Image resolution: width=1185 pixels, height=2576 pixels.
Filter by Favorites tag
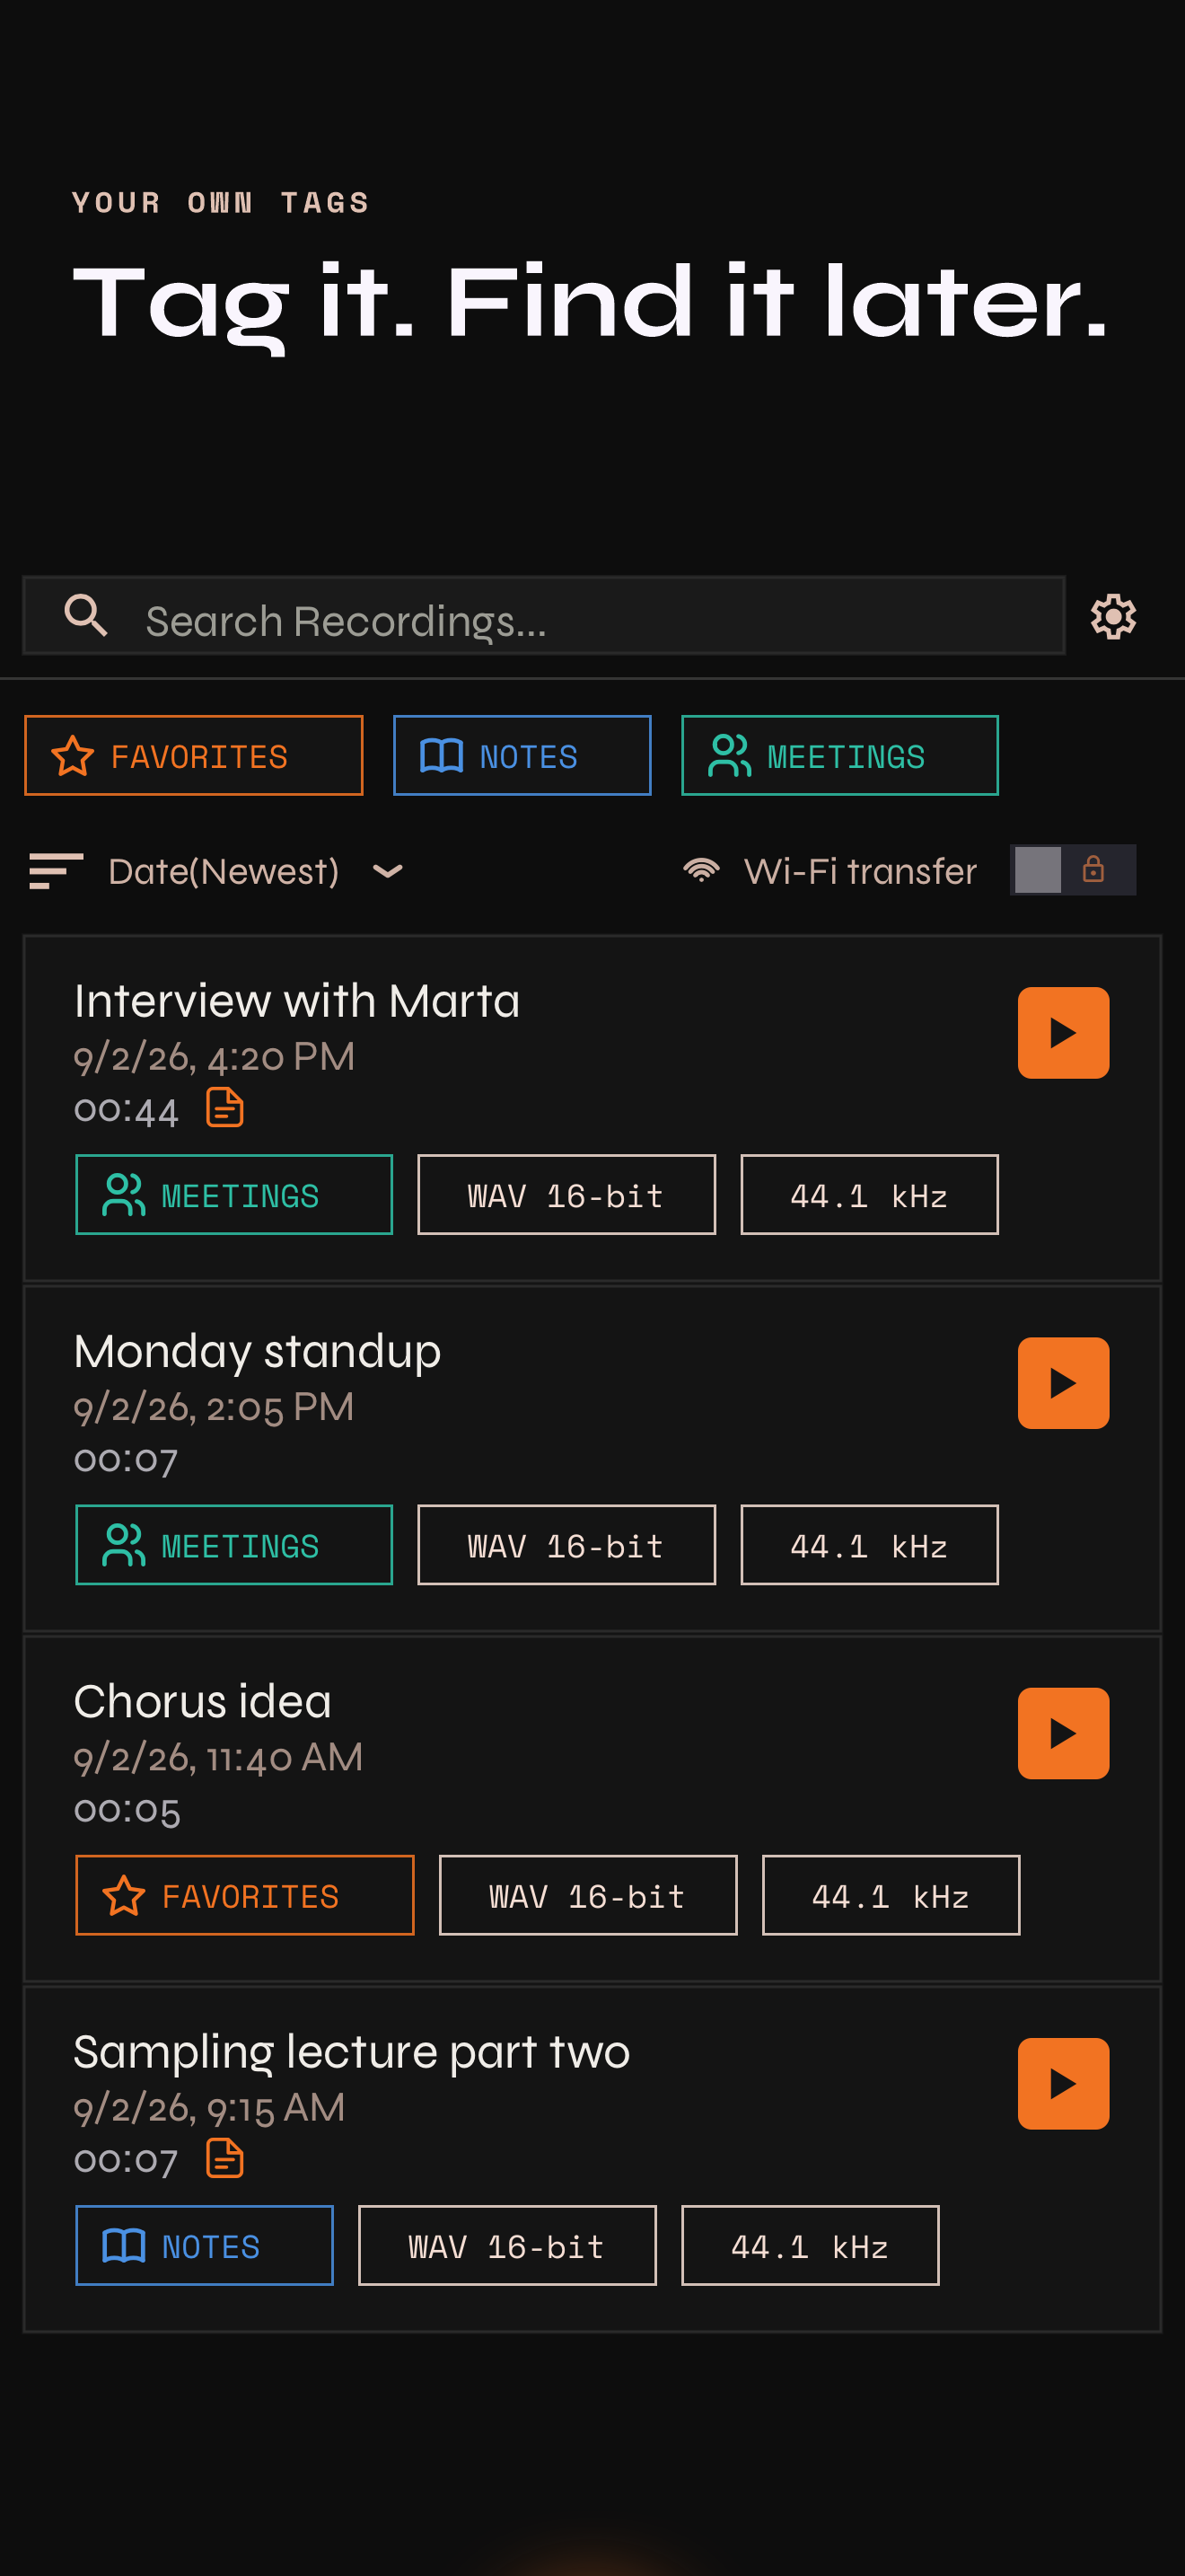(x=194, y=756)
